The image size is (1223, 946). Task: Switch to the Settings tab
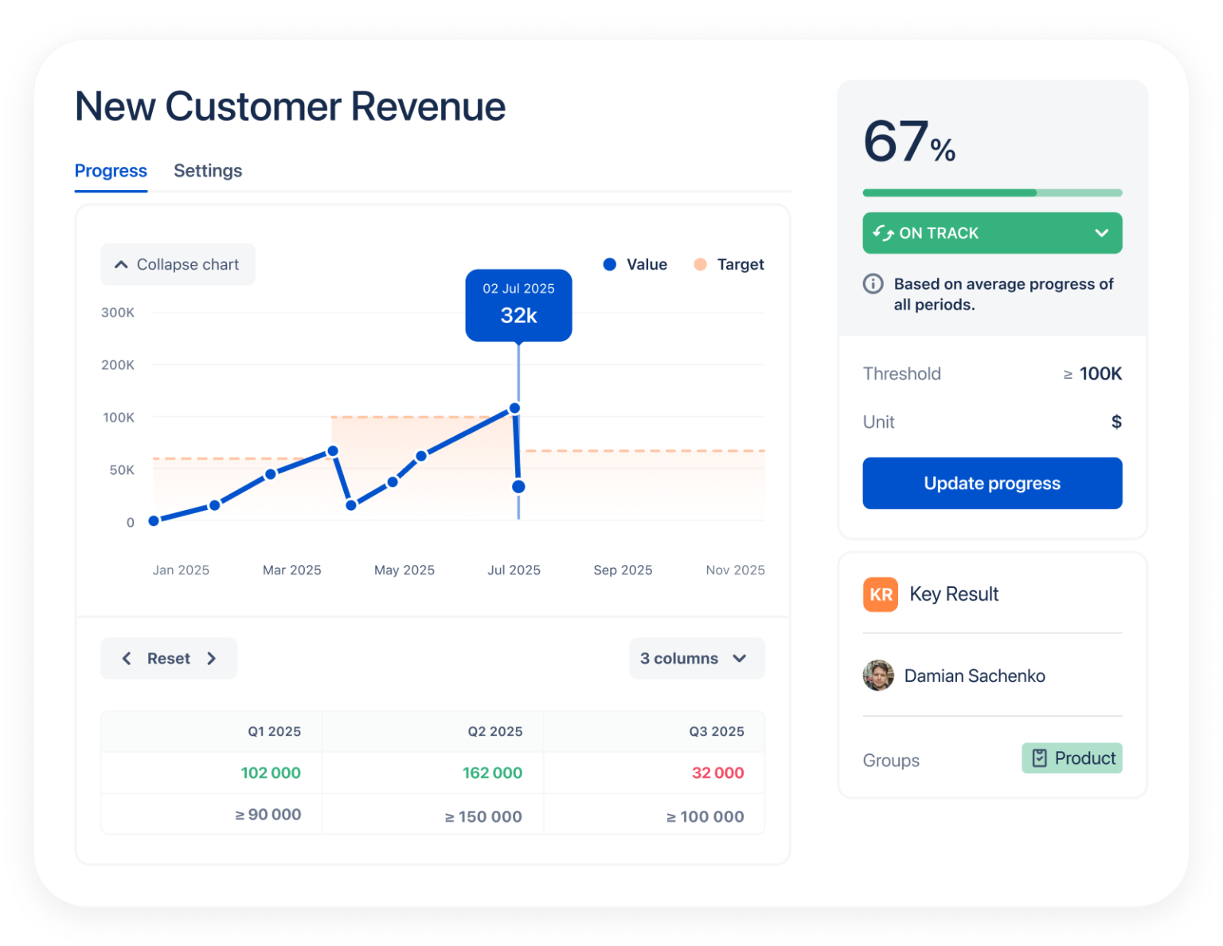point(208,171)
